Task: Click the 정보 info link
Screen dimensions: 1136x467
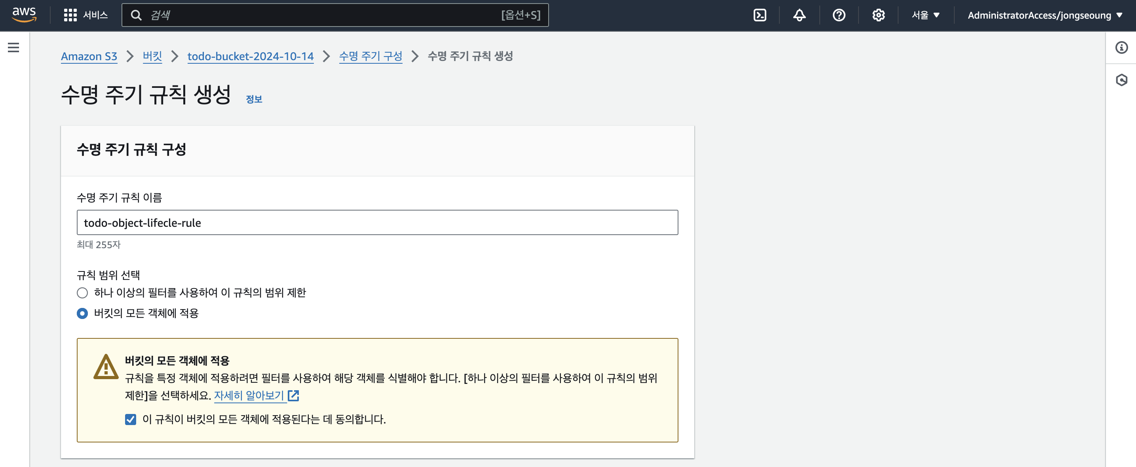Action: [254, 99]
